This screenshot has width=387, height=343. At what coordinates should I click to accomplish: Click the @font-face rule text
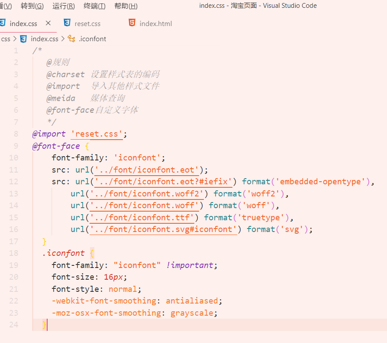click(56, 146)
